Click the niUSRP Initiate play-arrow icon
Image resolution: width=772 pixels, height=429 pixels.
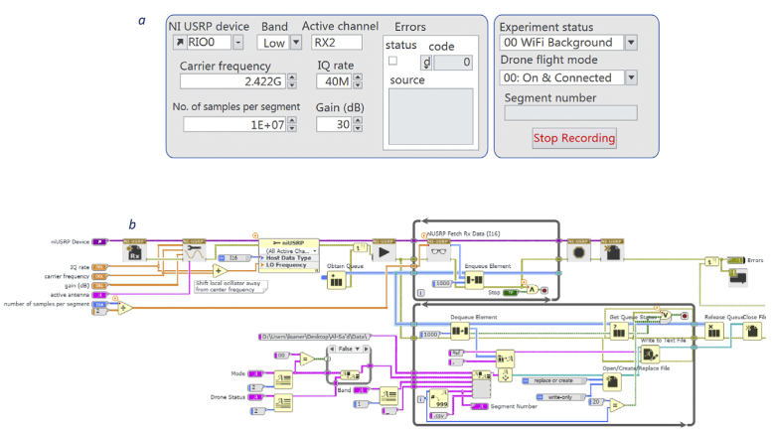click(x=384, y=251)
